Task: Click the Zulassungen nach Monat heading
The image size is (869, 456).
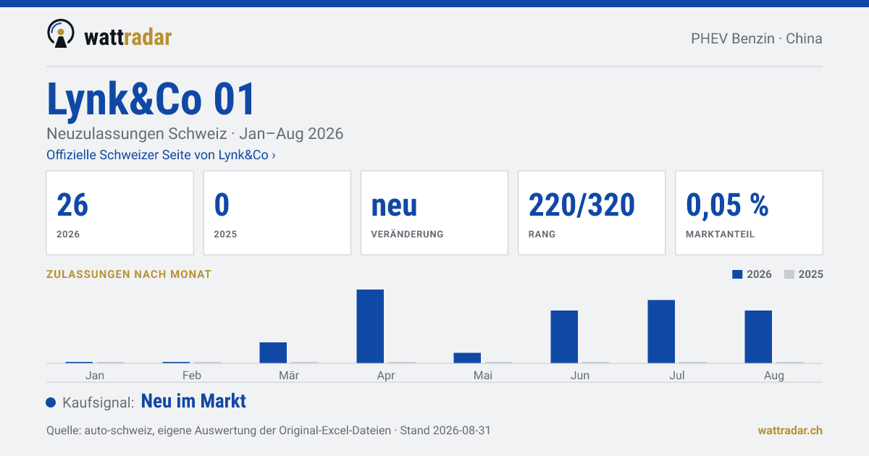Action: (129, 274)
